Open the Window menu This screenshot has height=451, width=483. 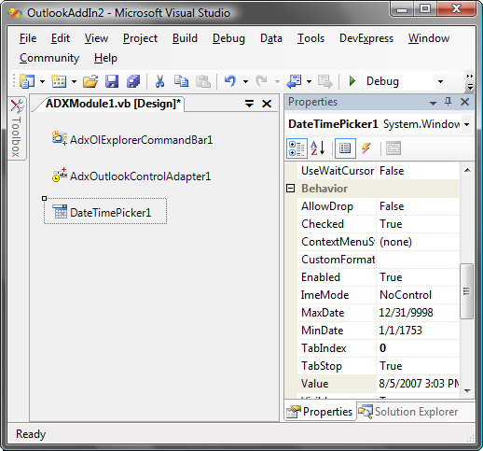[x=429, y=38]
